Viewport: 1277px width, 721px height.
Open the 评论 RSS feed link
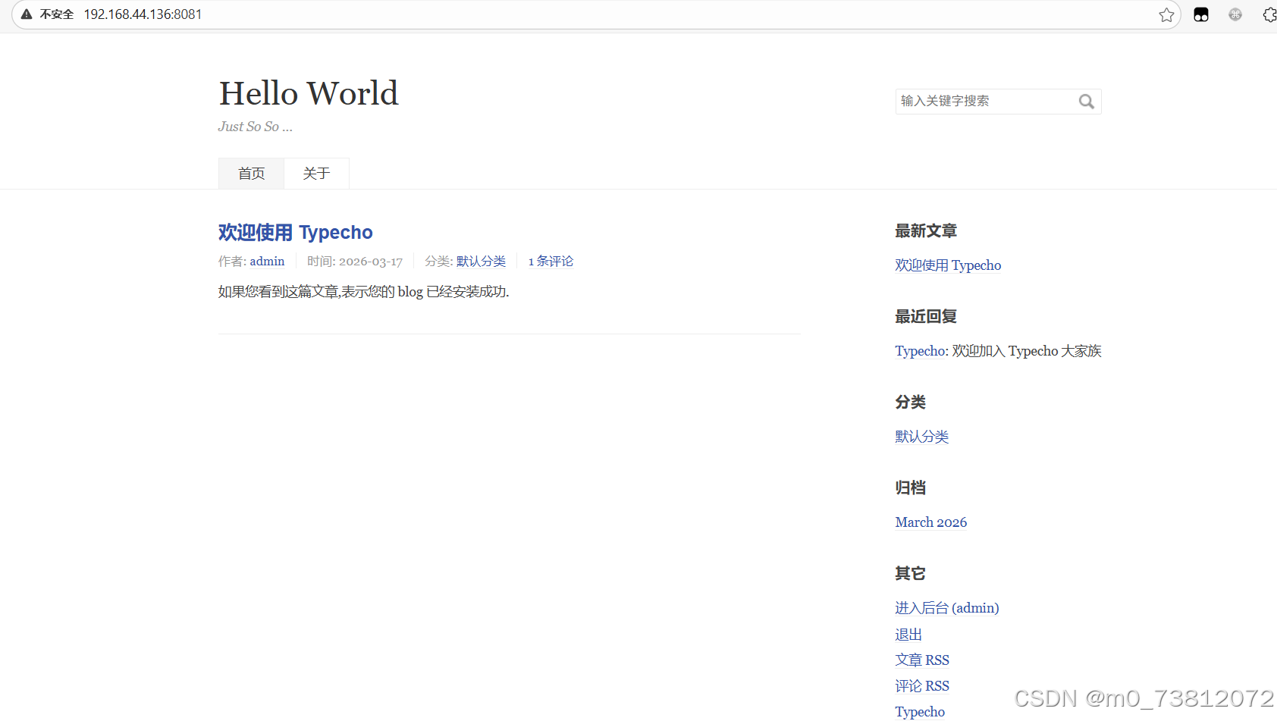click(922, 686)
